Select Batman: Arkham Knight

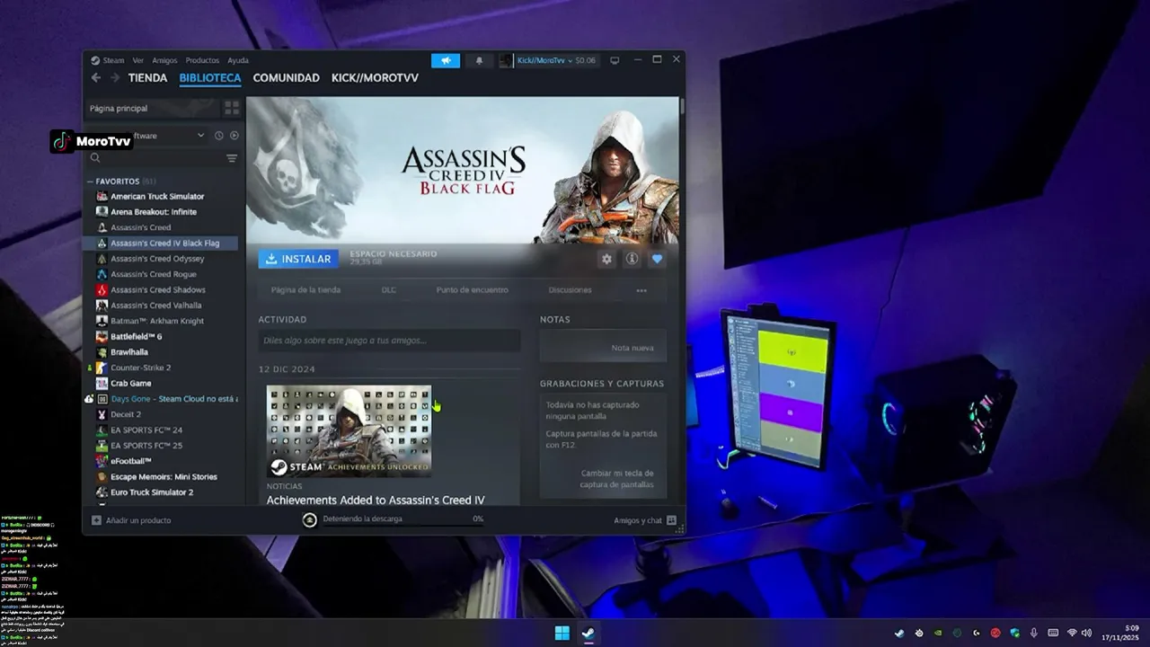157,321
